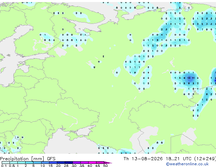
Task: Click the '15' legend scale label
Action: click(50, 166)
